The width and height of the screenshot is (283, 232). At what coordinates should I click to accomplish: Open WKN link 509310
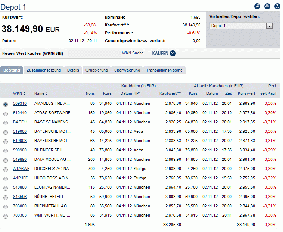coord(20,103)
